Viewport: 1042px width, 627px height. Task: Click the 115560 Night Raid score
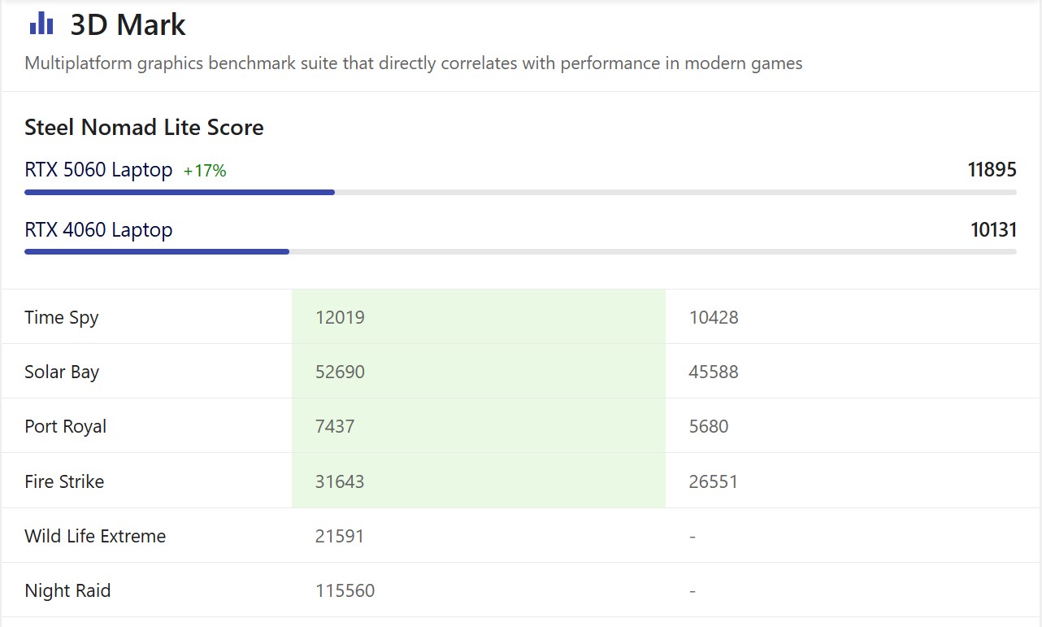(345, 591)
